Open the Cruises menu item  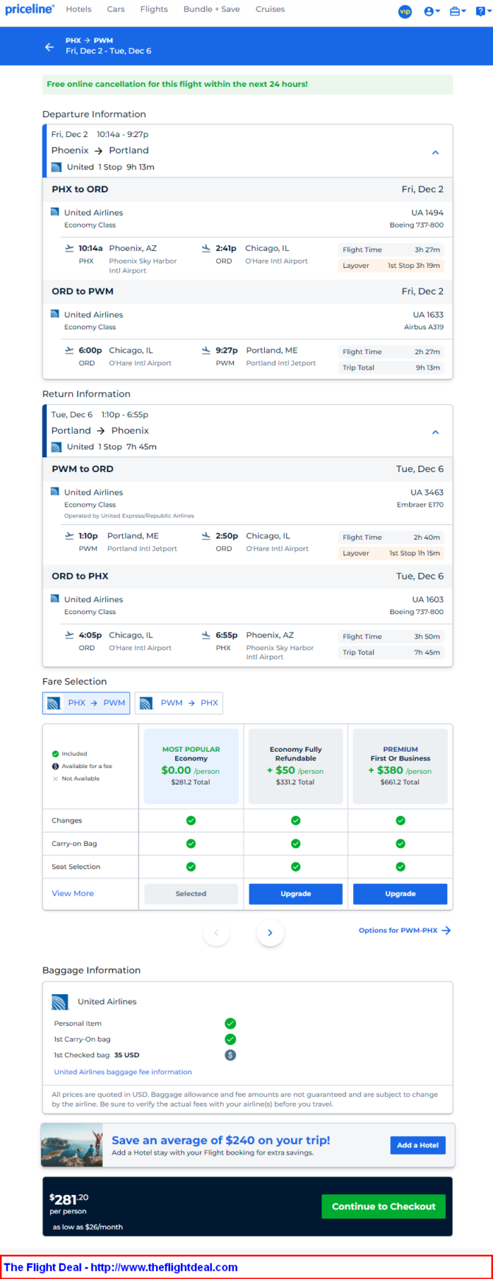pos(270,10)
